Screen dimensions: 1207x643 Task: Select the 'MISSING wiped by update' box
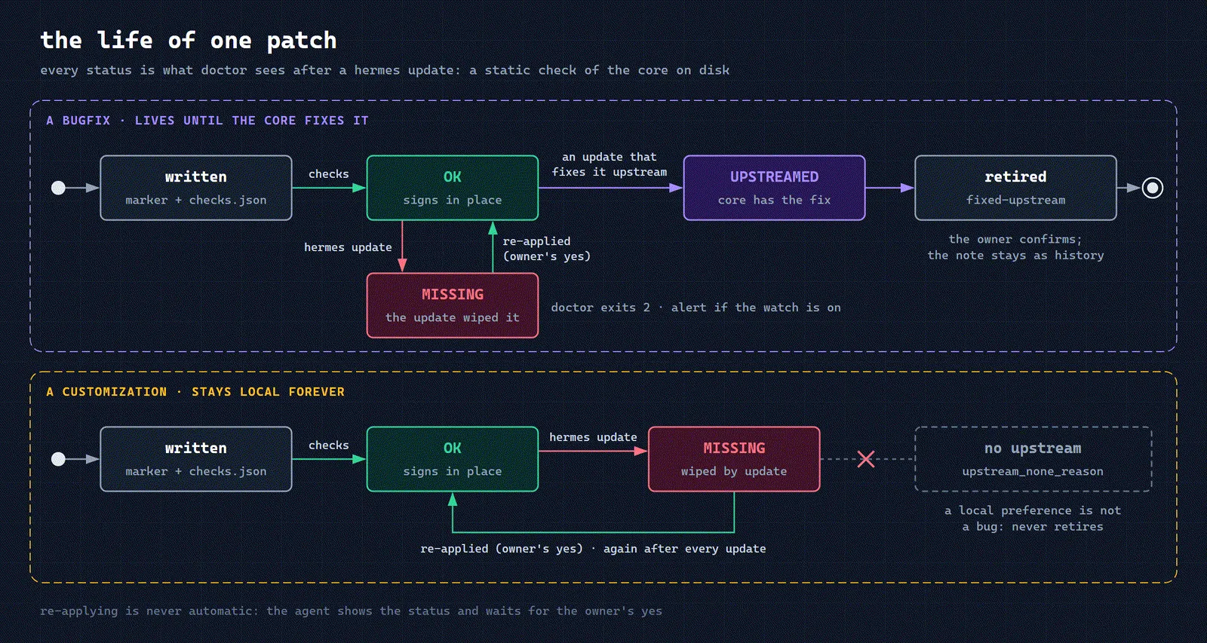click(734, 459)
